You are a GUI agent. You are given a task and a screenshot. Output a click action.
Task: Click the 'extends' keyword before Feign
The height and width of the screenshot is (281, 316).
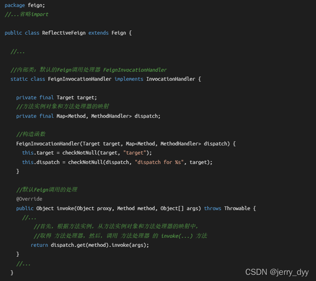(98, 33)
